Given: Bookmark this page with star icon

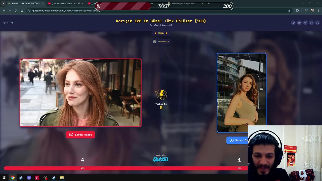Looking at the screenshot, I should [x=289, y=11].
